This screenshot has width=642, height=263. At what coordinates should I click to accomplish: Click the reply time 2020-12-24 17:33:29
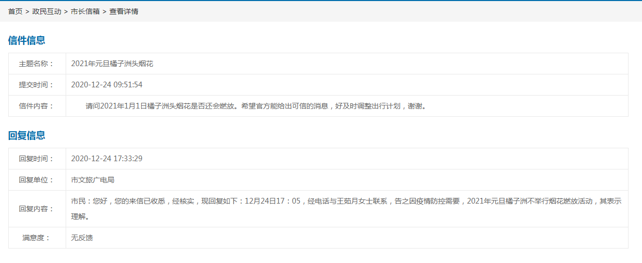(x=106, y=159)
